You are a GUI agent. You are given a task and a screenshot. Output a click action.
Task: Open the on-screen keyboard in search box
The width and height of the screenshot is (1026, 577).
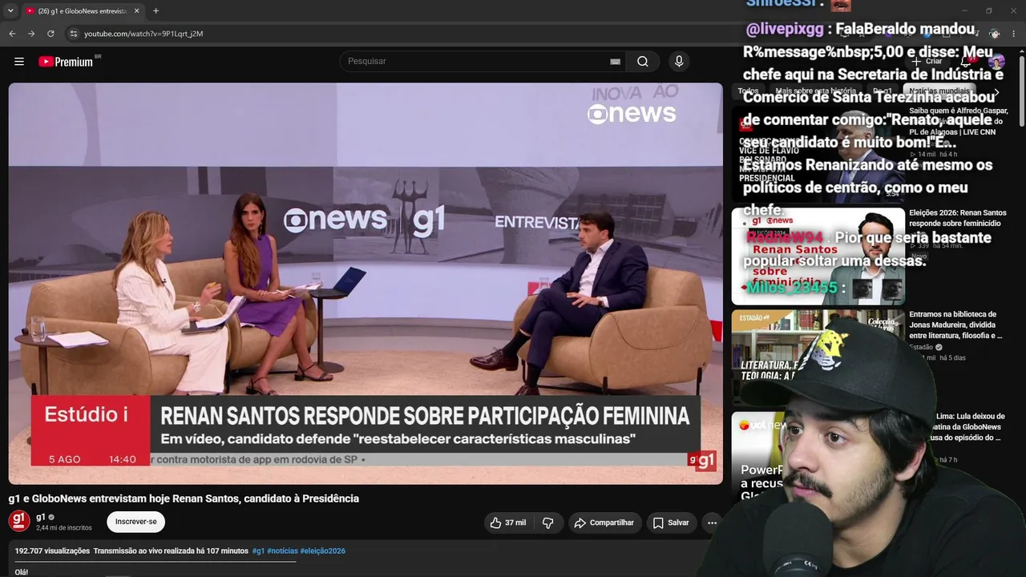pos(615,62)
